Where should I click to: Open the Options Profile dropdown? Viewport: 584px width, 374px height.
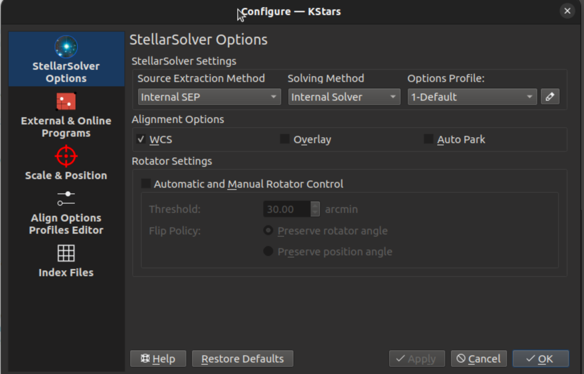[x=471, y=96]
